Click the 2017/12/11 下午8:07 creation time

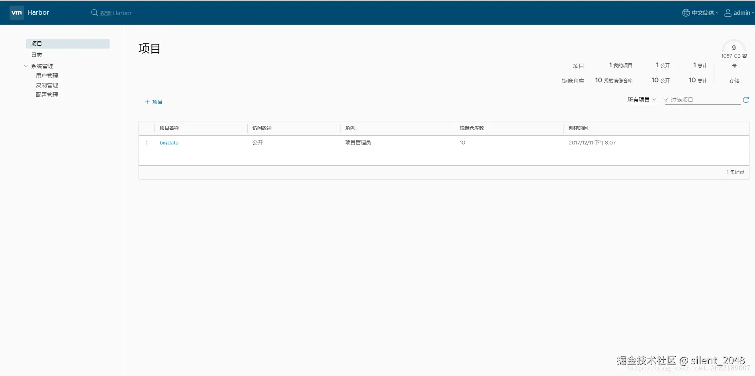click(592, 142)
